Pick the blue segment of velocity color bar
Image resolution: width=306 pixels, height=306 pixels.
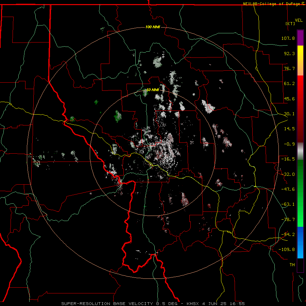coord(300,242)
